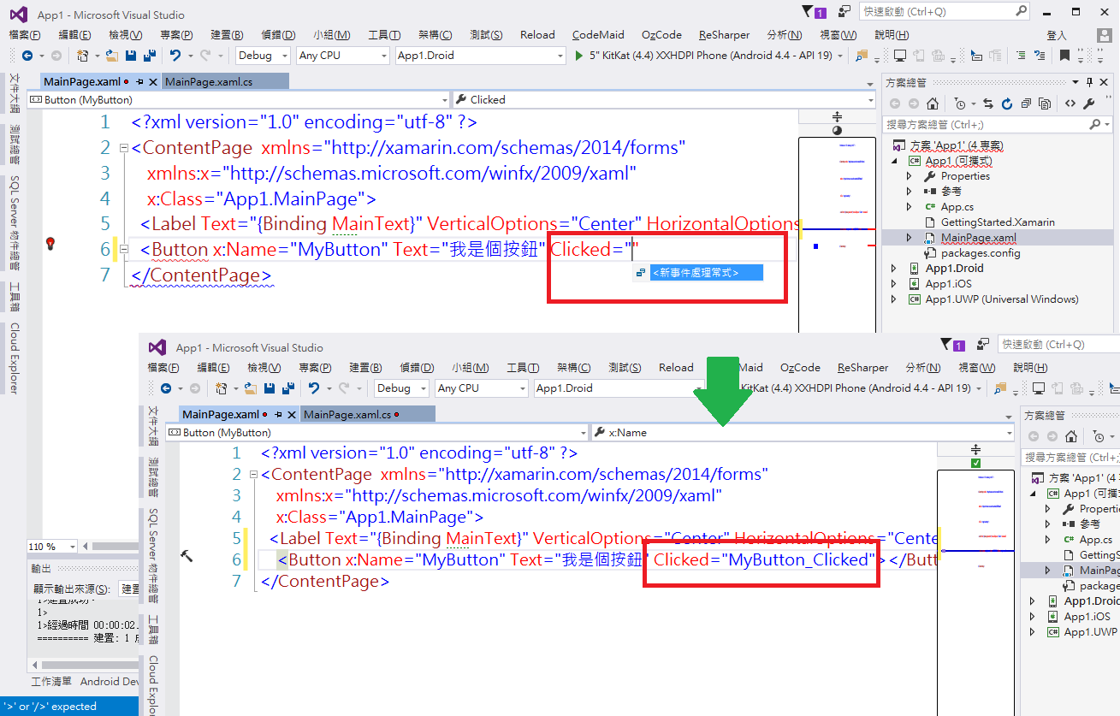The height and width of the screenshot is (716, 1120).
Task: Expand App1.Droid project in upper Solution Explorer
Action: pos(896,269)
